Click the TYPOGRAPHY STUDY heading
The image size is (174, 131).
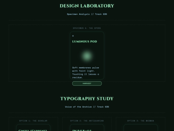[x=87, y=99]
